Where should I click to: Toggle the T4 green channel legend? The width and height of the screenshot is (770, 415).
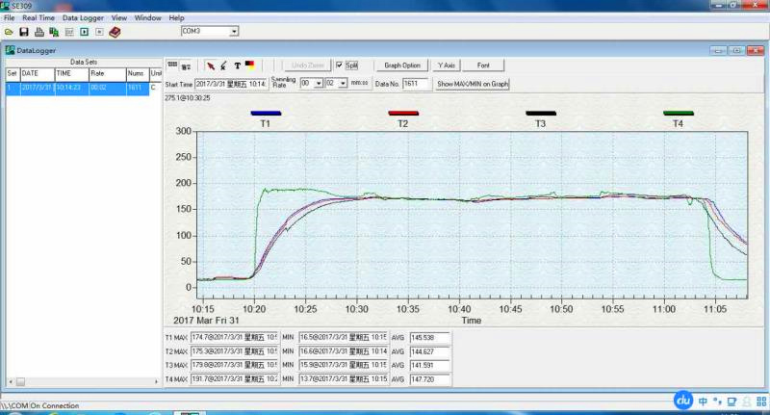pyautogui.click(x=678, y=114)
